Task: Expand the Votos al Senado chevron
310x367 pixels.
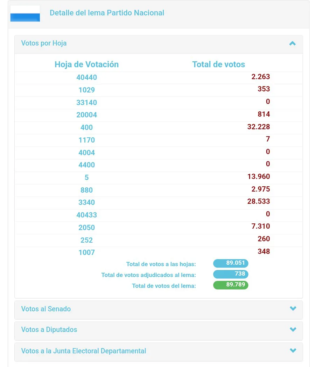Action: tap(293, 309)
